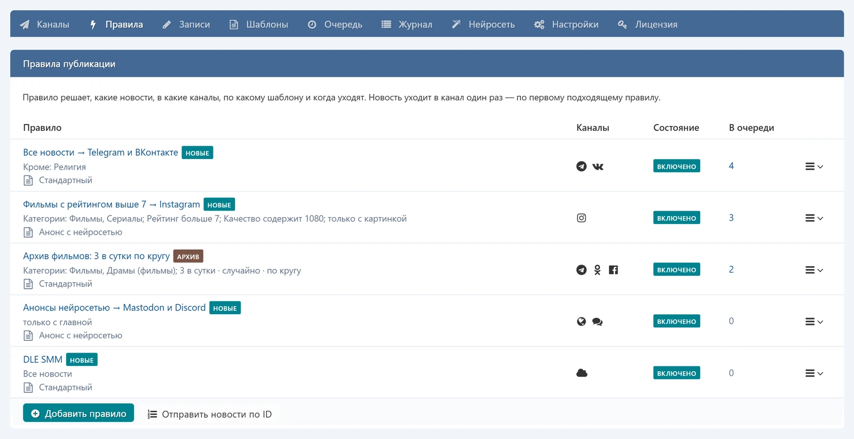This screenshot has width=854, height=439.
Task: Click the Discord chat bubbles icon
Action: (x=597, y=322)
